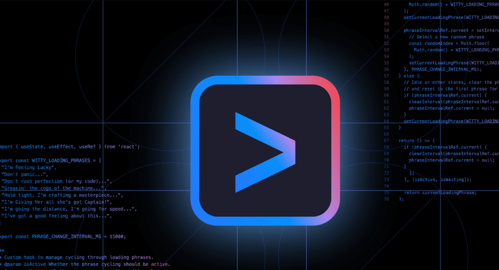This screenshot has width=499, height=270.
Task: Select the WITTY_LOADING_PHRASES constant declaration
Action: point(51,160)
